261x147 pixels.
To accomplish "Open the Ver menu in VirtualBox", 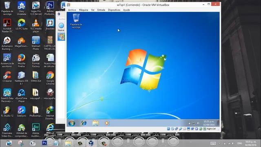I will pos(93,10).
